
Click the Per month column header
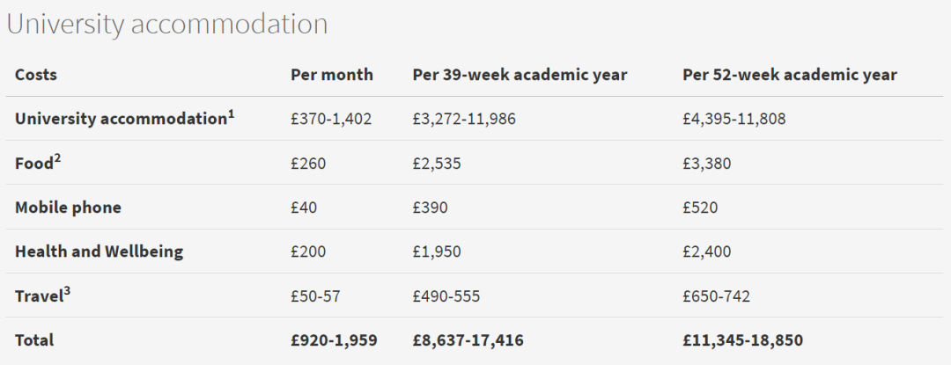click(x=332, y=75)
